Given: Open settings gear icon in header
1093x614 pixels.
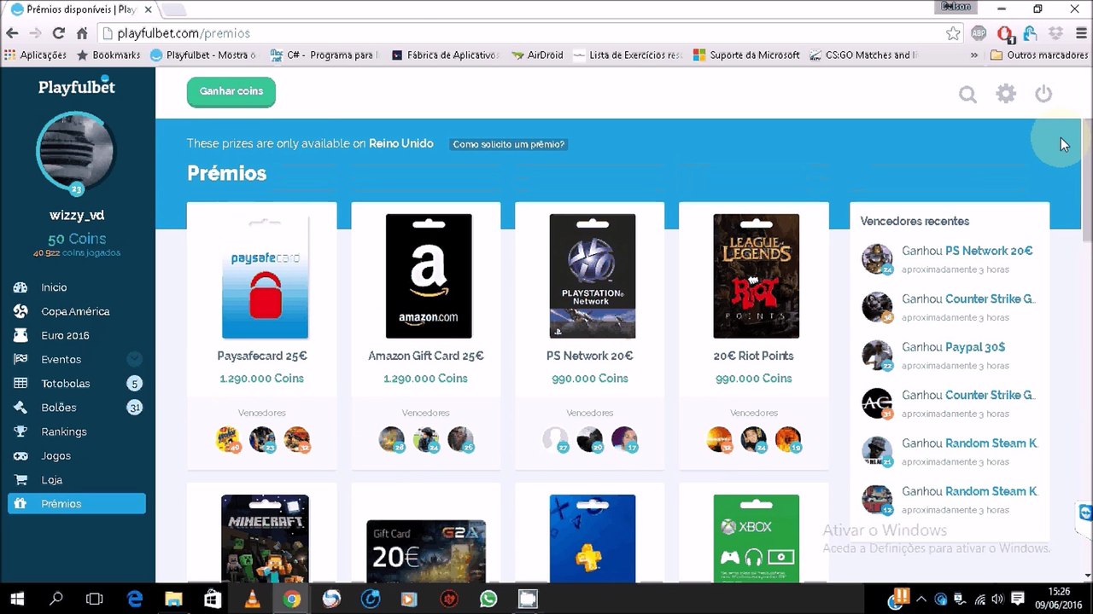Looking at the screenshot, I should click(1006, 94).
